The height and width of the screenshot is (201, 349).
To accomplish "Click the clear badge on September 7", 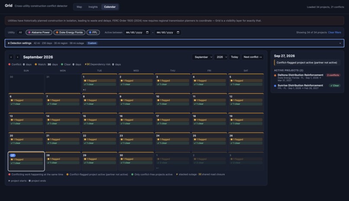I will coord(63,104).
